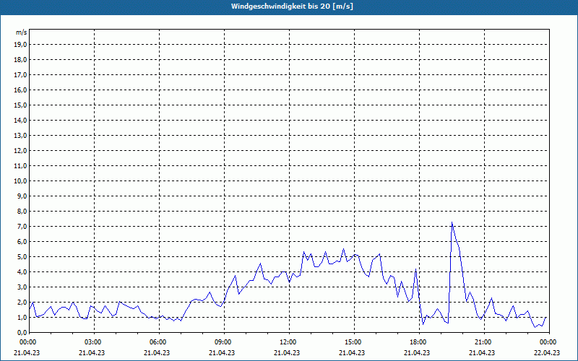Click the 5,0 y-axis label
Screen dimensions: 578x361
(x=22, y=257)
